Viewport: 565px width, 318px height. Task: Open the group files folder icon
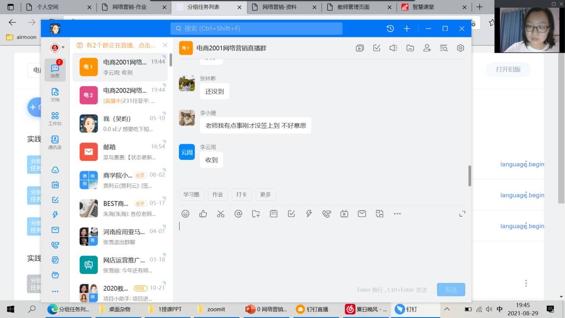point(410,48)
